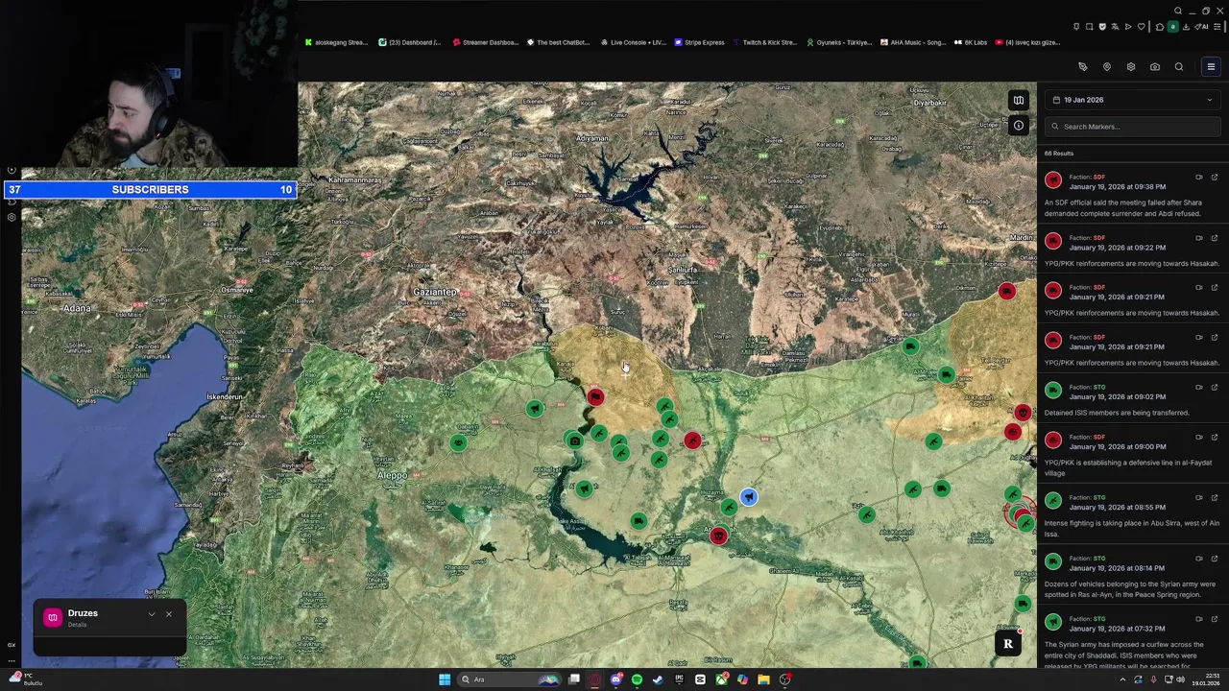Click the AI assistant button in browser toolbar
The width and height of the screenshot is (1229, 691).
tap(1202, 27)
